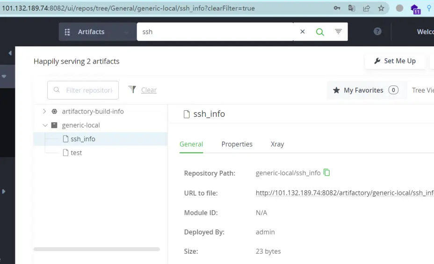Click the browser share page icon
The height and width of the screenshot is (264, 434).
(x=367, y=8)
